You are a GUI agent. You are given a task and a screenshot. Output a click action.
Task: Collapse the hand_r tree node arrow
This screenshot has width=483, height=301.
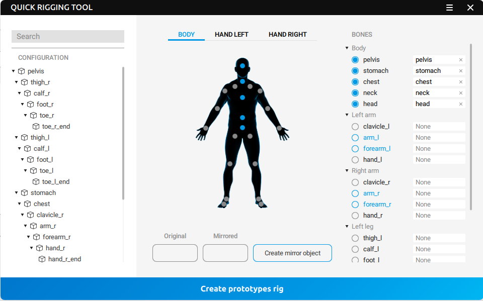point(31,248)
